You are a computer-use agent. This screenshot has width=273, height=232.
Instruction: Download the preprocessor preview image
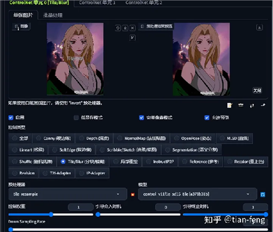click(259, 28)
